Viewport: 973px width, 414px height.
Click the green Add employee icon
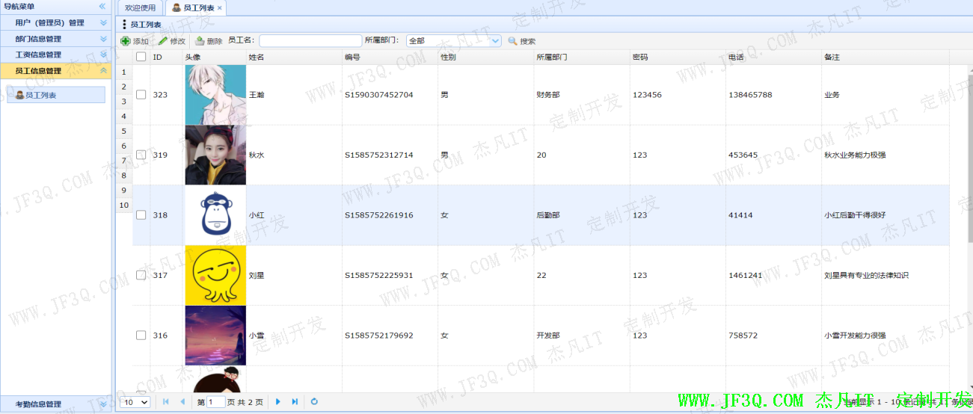tap(125, 41)
